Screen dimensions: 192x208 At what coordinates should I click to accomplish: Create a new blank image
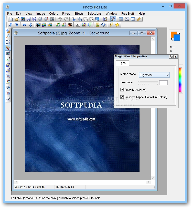point(11,19)
